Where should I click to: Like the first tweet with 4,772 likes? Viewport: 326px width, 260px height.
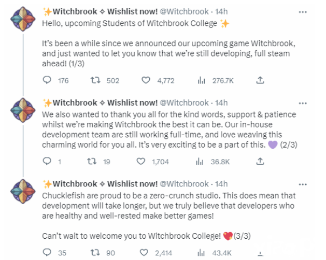[146, 80]
